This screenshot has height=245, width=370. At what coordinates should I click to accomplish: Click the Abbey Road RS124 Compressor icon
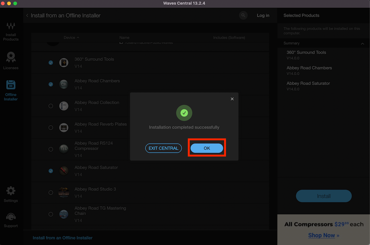[64, 149]
